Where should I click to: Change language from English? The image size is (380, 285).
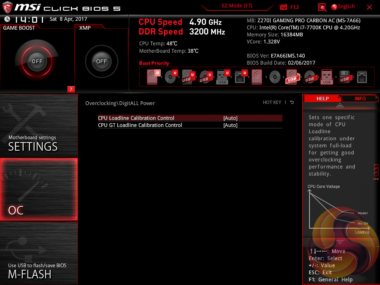click(343, 7)
